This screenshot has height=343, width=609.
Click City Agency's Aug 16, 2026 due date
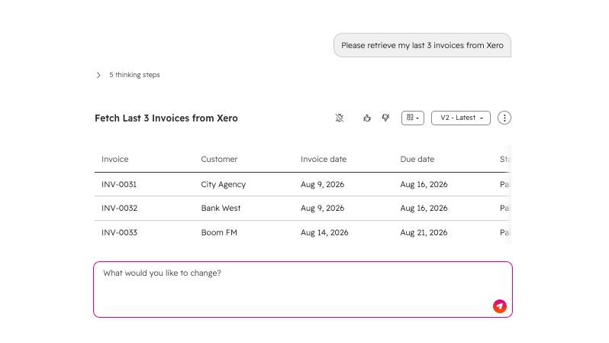pos(424,184)
